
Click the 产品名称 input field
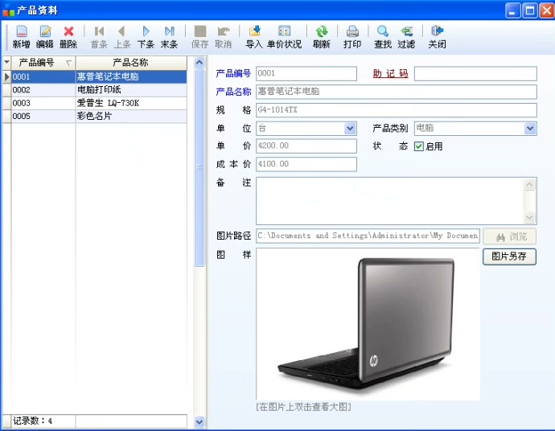[x=396, y=92]
